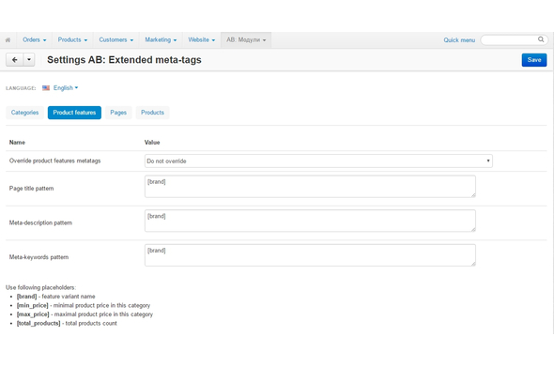Click the back arrow button

14,60
